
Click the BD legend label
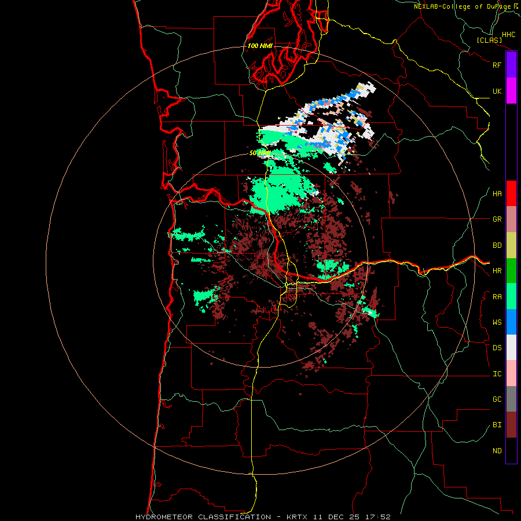[x=497, y=245]
